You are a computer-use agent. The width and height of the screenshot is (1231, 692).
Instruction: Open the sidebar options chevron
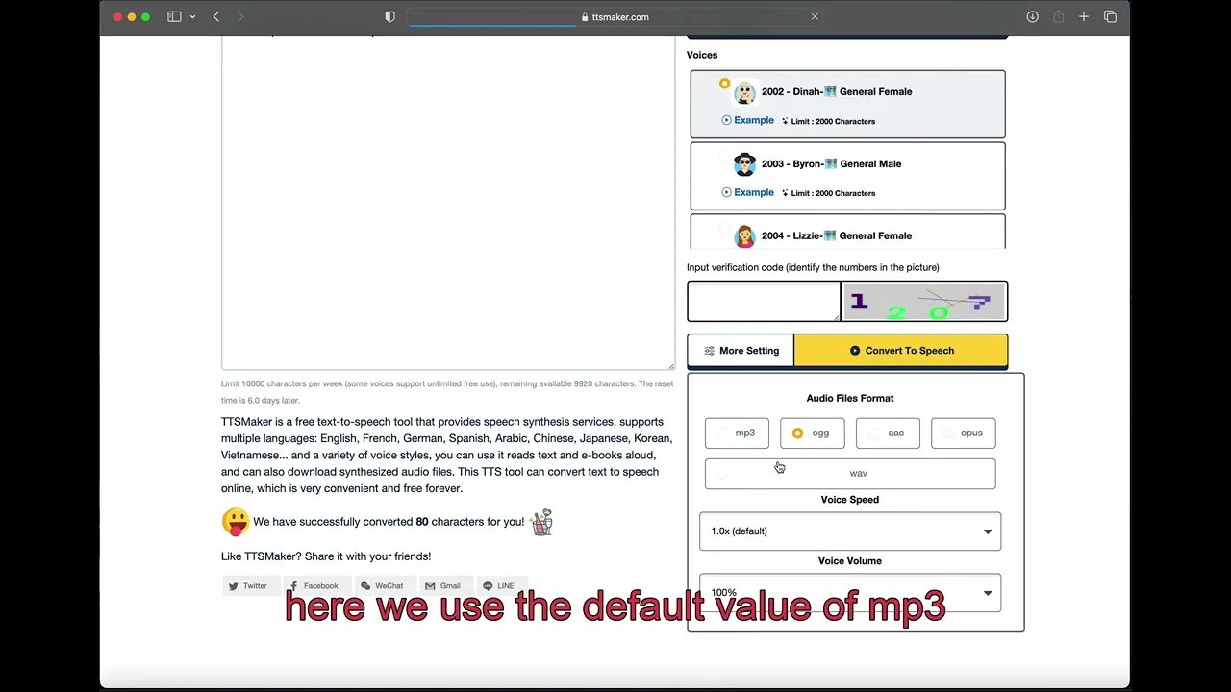point(192,16)
